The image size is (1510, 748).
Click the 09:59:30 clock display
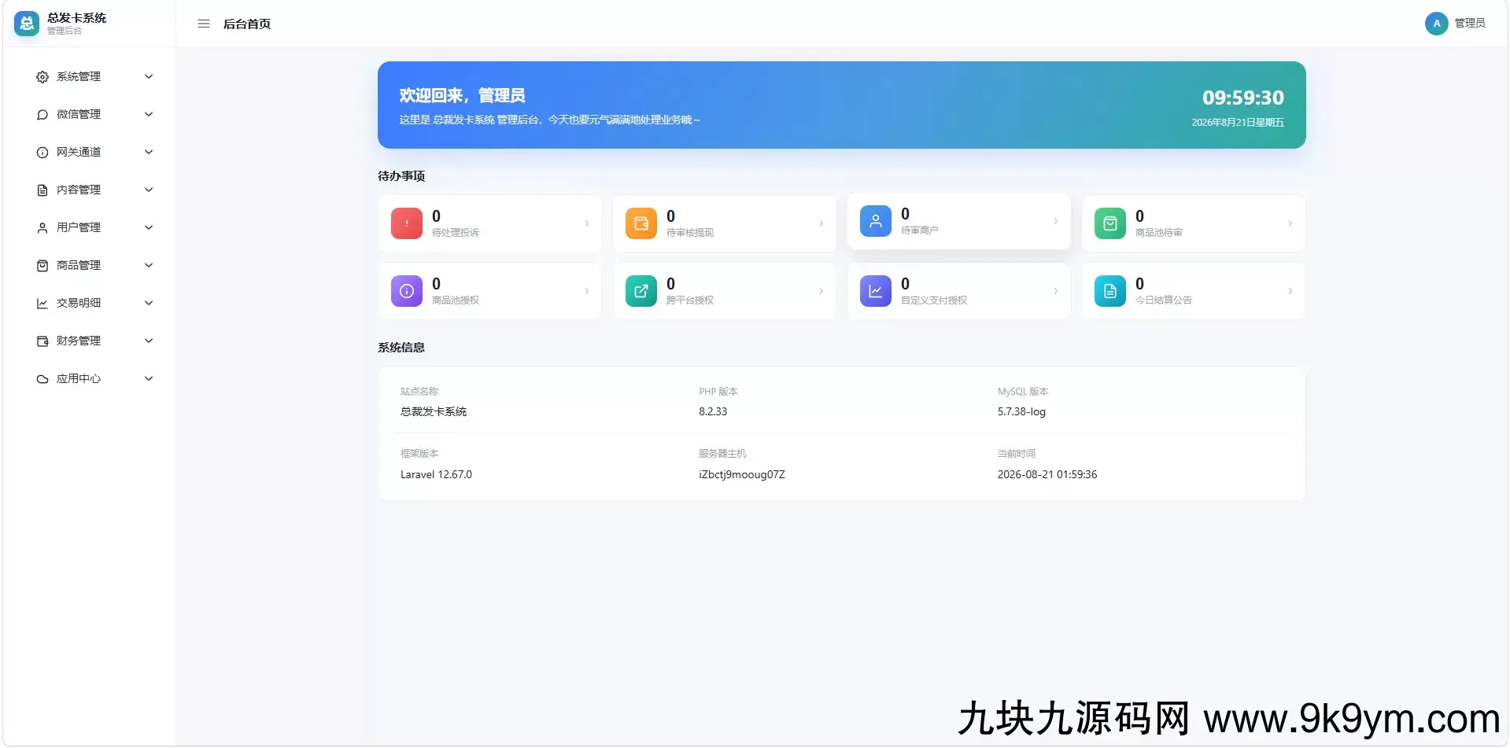point(1243,98)
